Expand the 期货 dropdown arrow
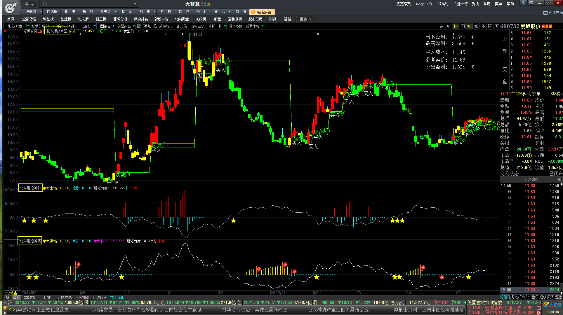 point(155,12)
